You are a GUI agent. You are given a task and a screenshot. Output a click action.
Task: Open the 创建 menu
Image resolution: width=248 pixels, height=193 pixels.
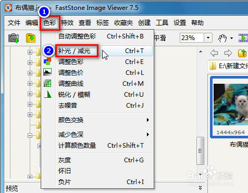coord(144,23)
